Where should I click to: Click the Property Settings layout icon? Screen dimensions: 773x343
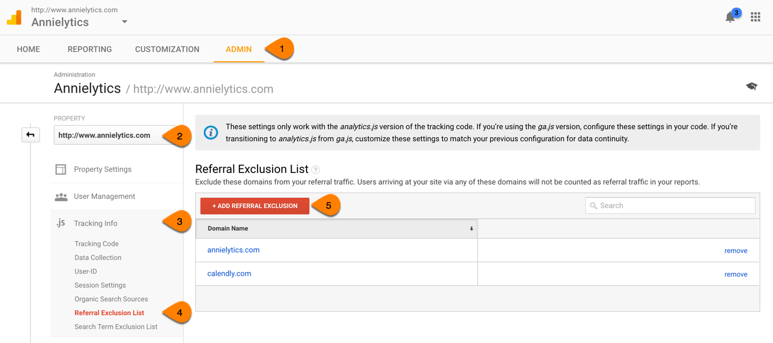point(61,169)
